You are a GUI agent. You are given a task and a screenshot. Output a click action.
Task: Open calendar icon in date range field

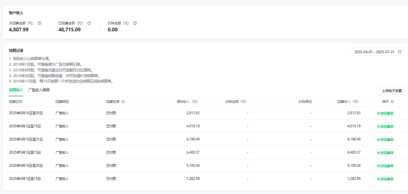click(x=400, y=52)
